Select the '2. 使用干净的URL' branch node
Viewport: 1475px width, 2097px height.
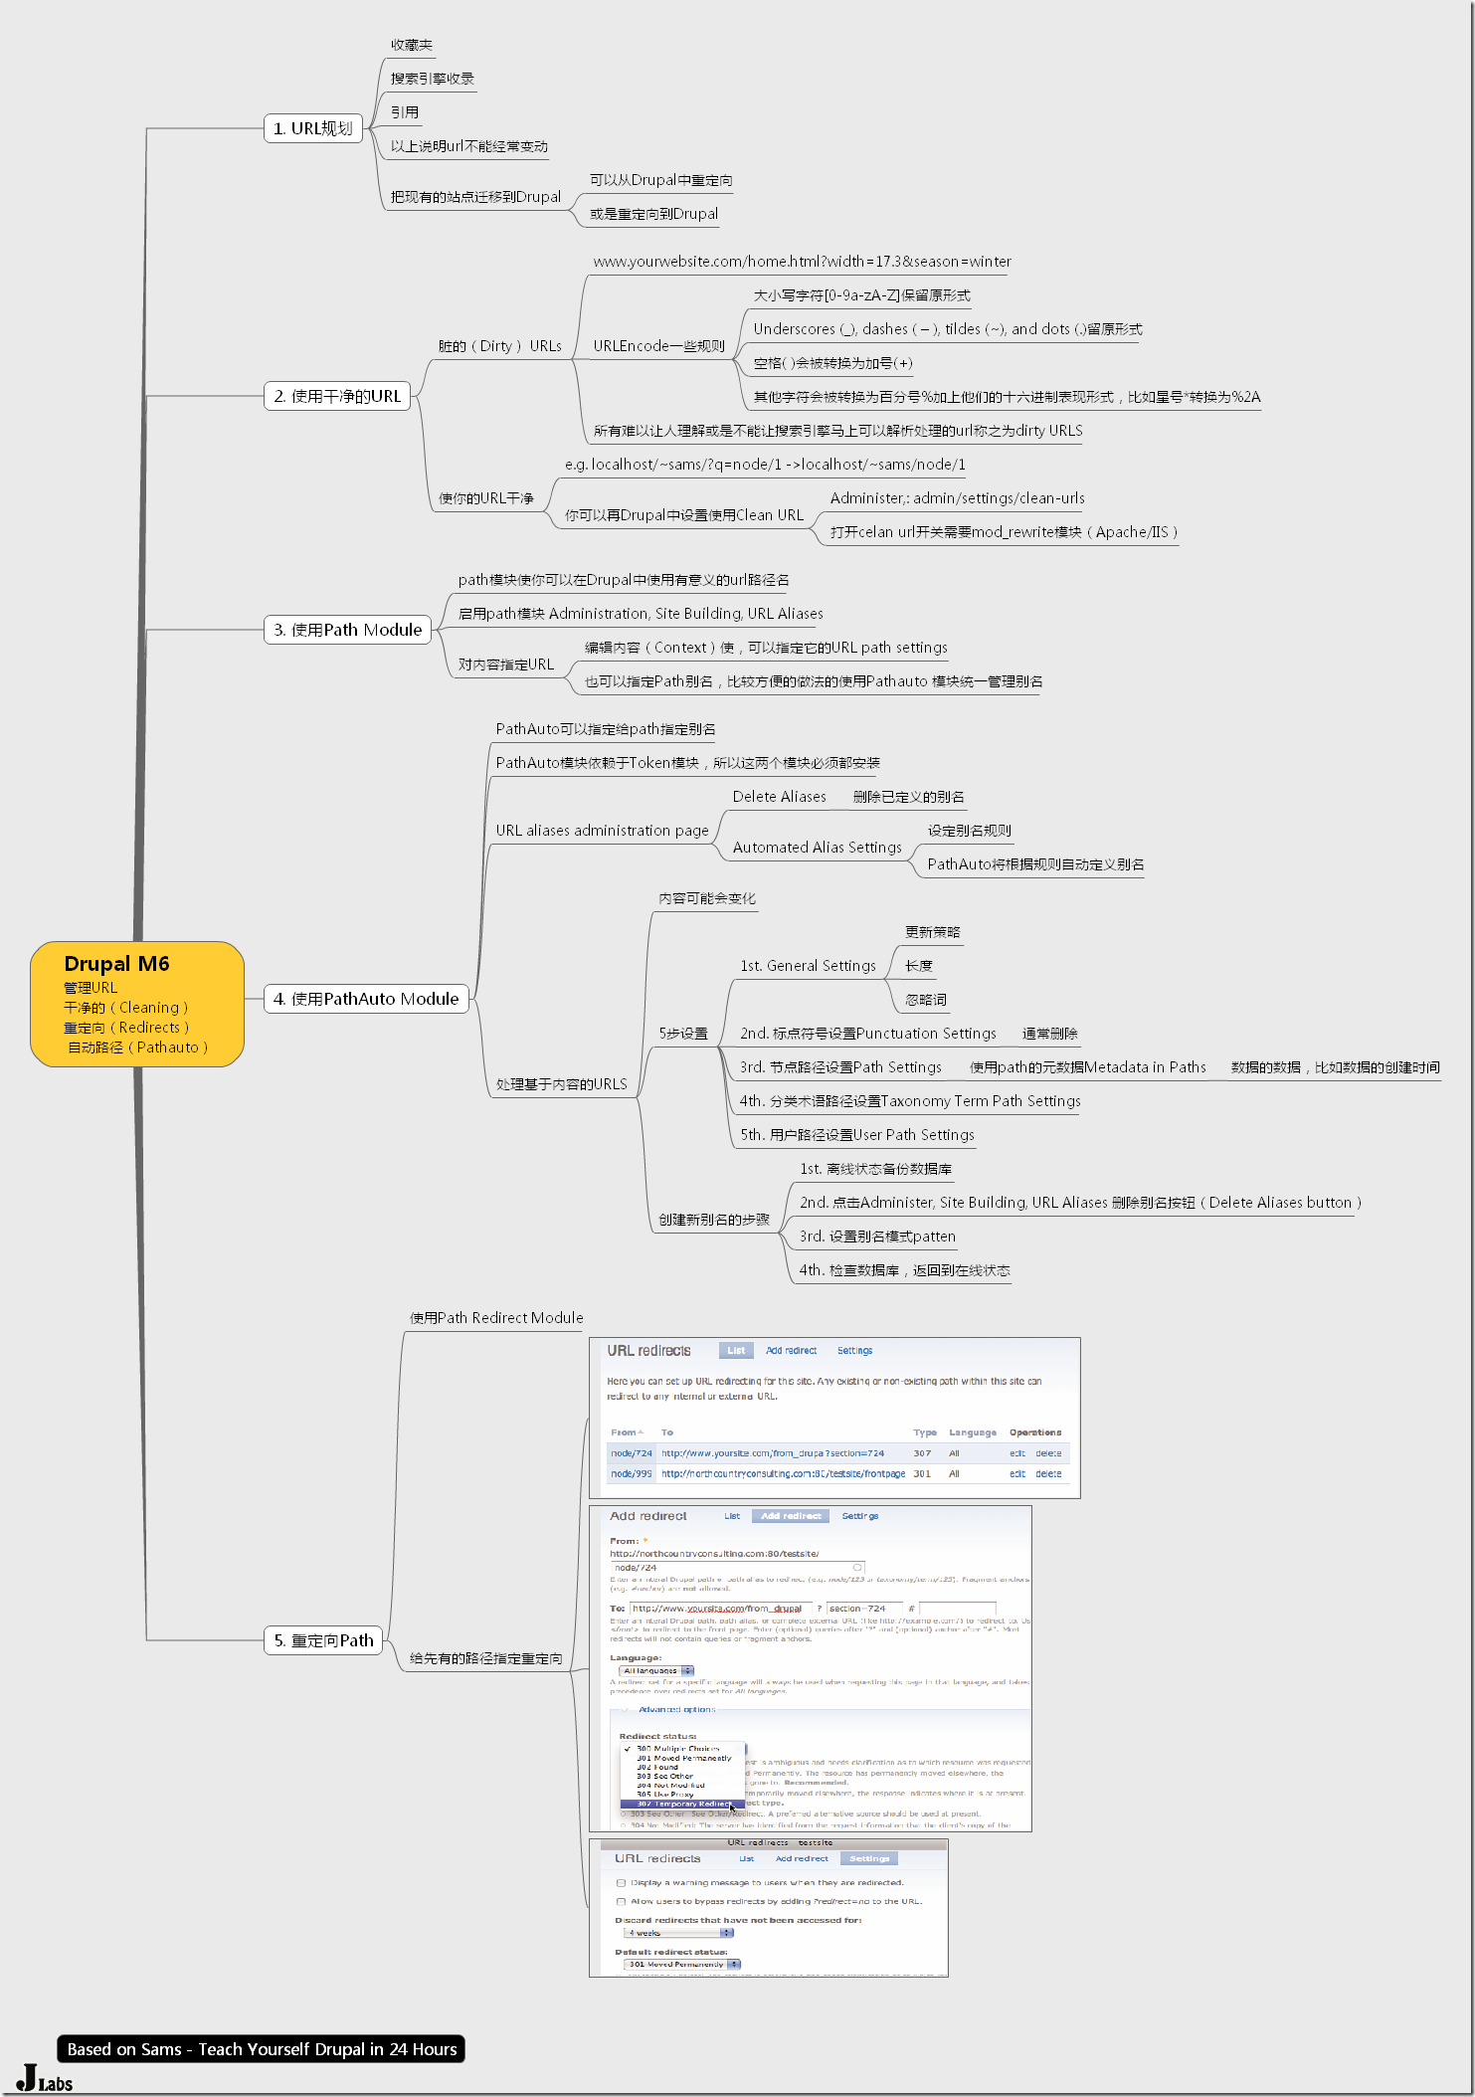point(337,396)
